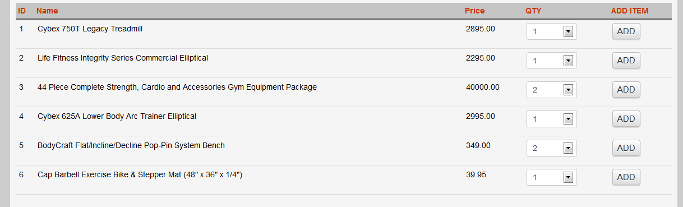The image size is (683, 207).
Task: Add Life Fitness Integrity Elliptical to cart
Action: point(626,61)
